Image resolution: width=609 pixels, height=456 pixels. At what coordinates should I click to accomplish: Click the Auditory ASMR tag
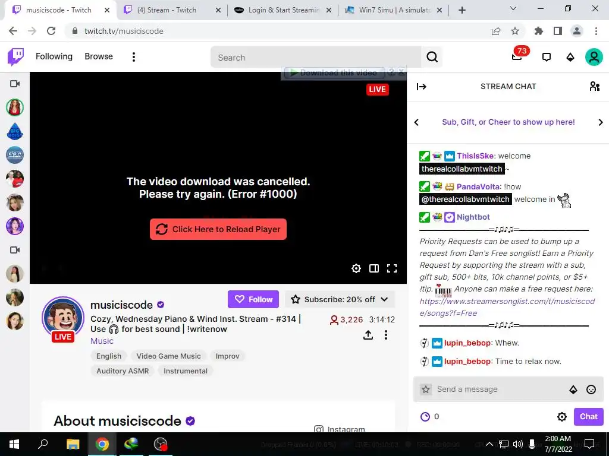coord(123,371)
